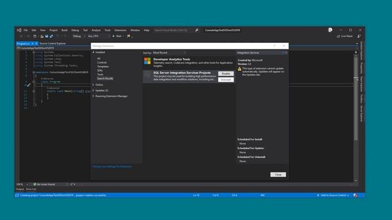This screenshot has width=392, height=220.
Task: Collapse the Installed category
Action: tap(94, 53)
